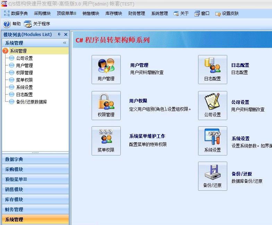Click the application C/S logo icon

4,3
